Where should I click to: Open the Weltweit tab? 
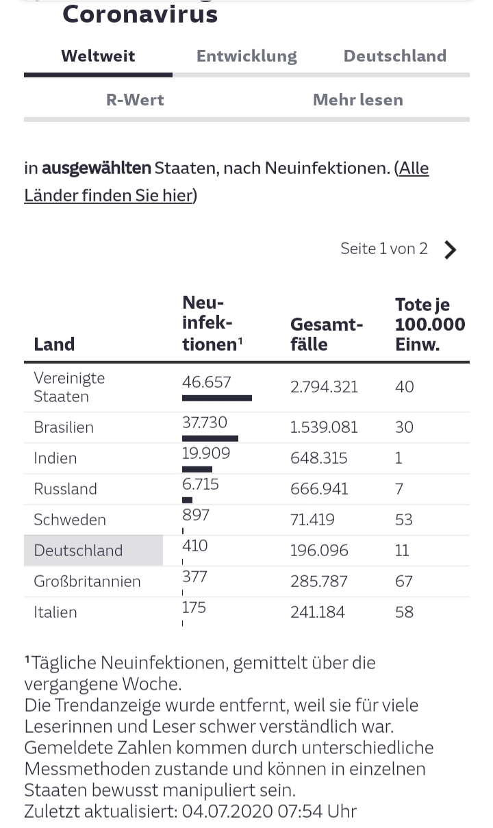point(98,56)
